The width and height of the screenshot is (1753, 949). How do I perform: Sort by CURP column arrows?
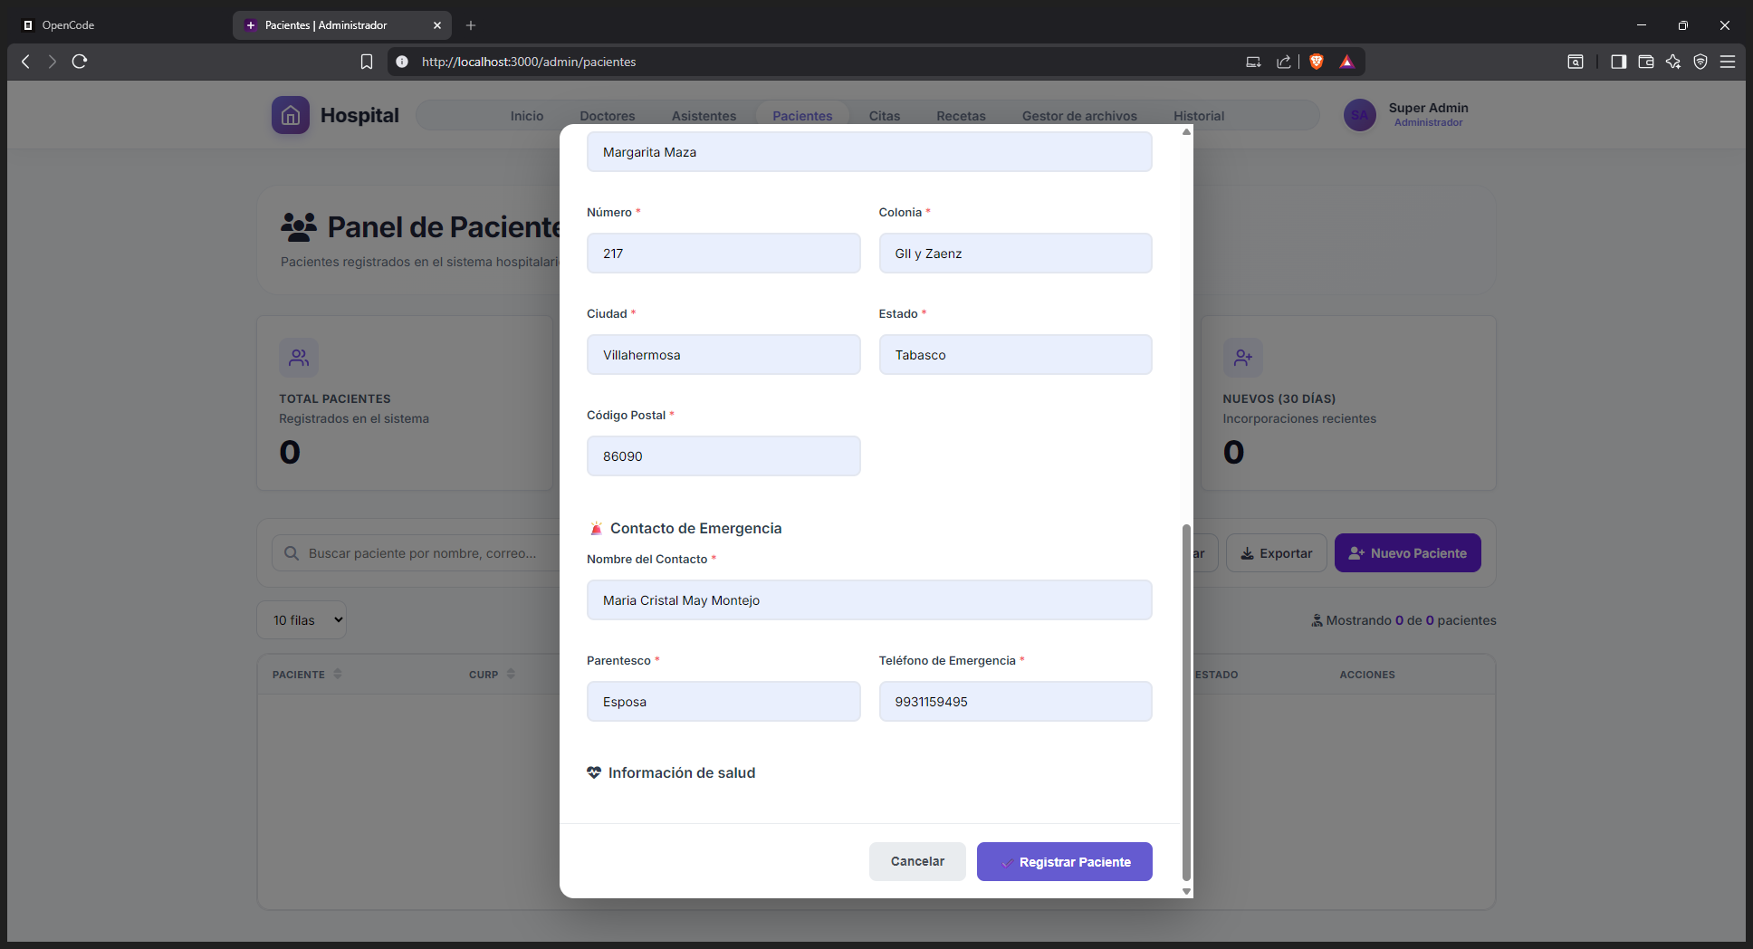511,674
